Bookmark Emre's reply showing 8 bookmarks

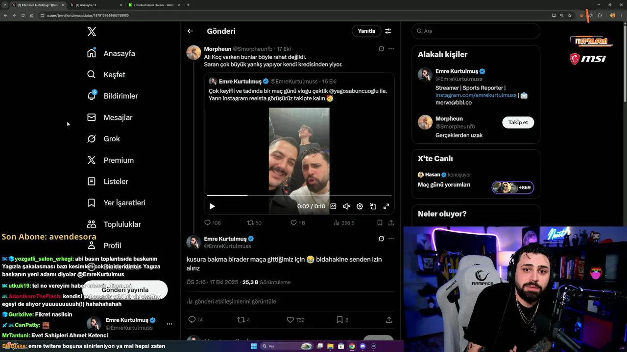342,320
